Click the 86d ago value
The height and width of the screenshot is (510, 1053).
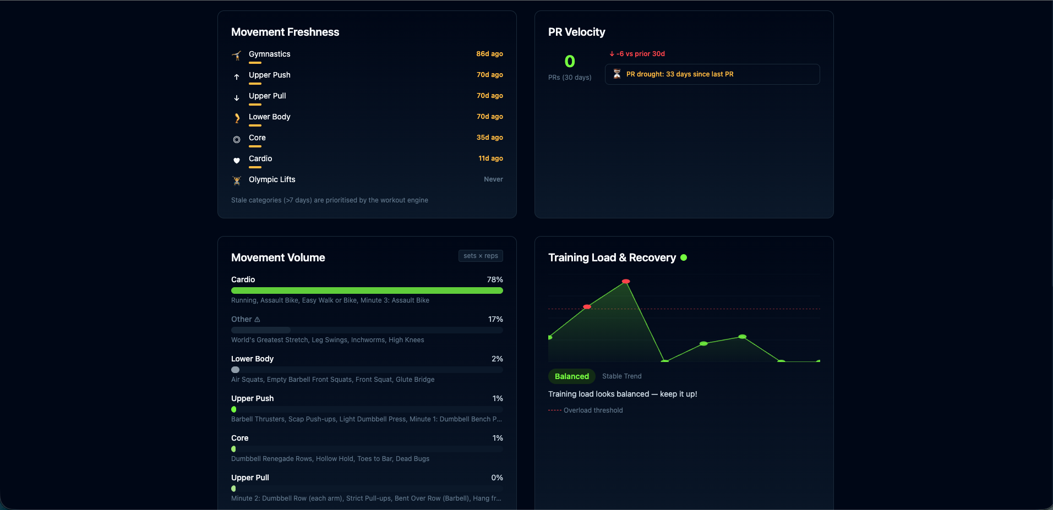[x=489, y=54]
